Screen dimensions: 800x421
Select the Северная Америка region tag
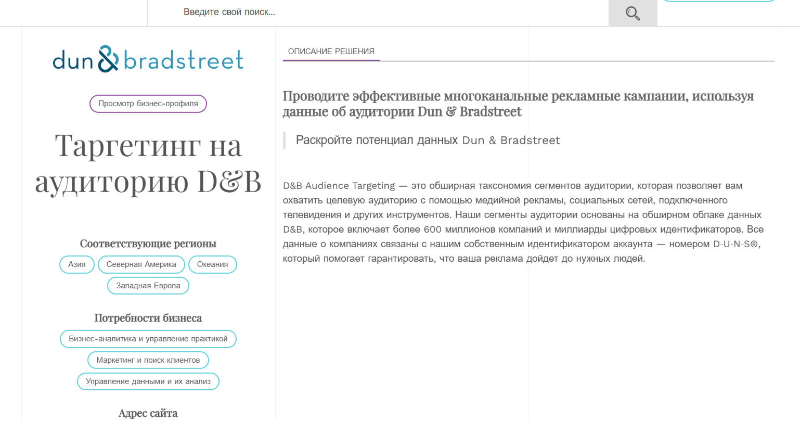pyautogui.click(x=141, y=264)
